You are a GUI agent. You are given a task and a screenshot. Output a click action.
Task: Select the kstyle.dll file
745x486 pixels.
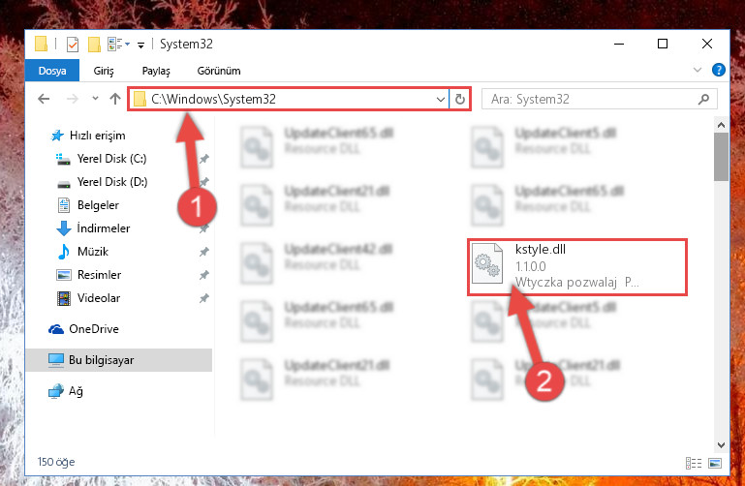[576, 267]
